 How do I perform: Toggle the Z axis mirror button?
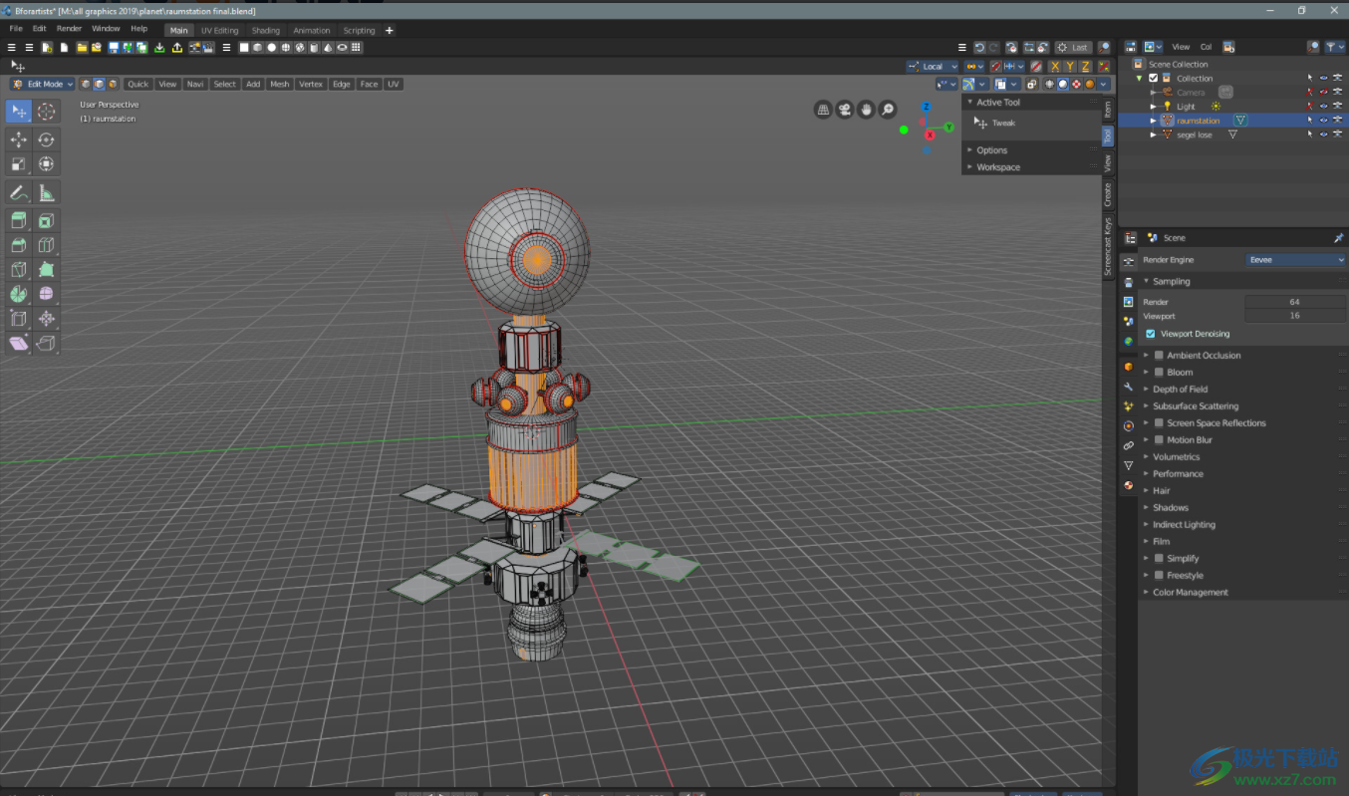click(x=1085, y=66)
